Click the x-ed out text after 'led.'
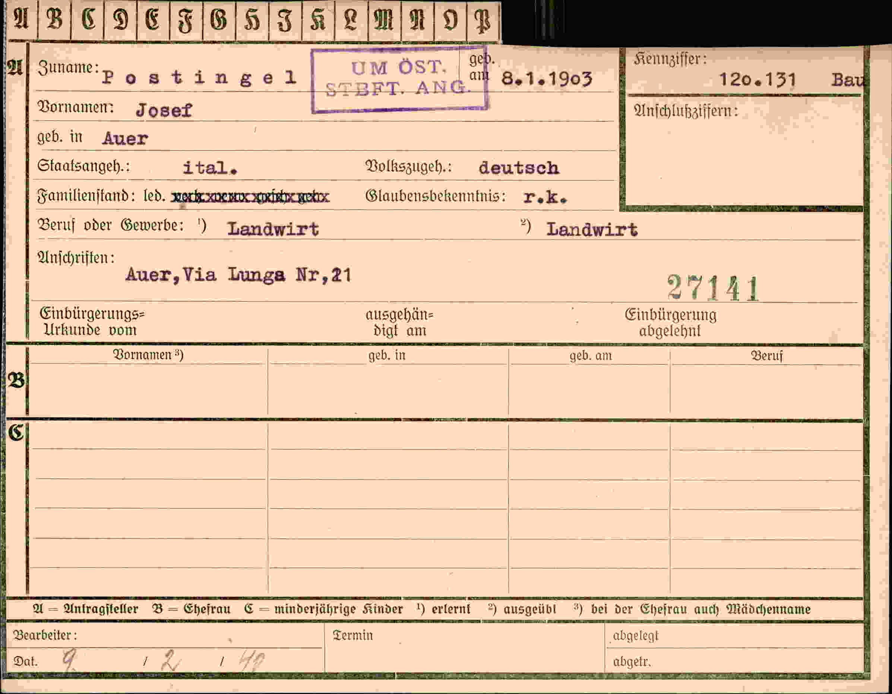The width and height of the screenshot is (892, 694). point(250,197)
